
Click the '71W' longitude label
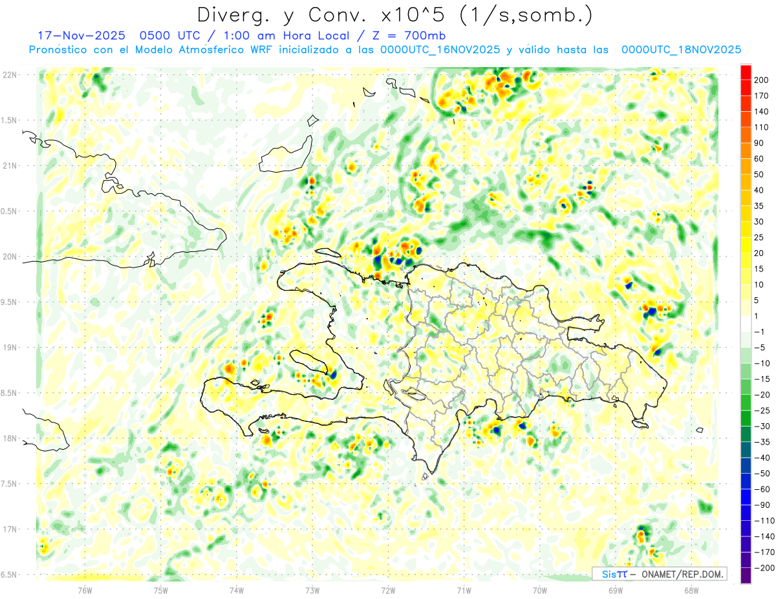464,590
